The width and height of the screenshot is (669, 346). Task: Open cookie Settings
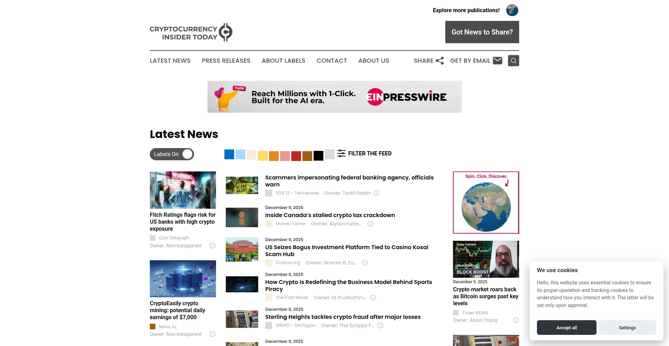click(627, 328)
